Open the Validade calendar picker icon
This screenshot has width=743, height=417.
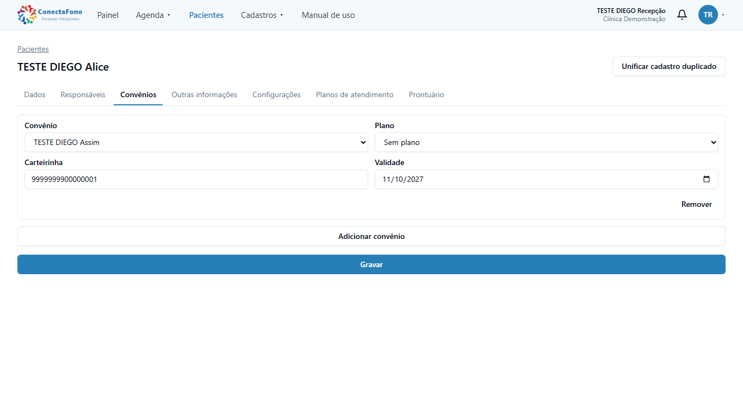click(707, 179)
